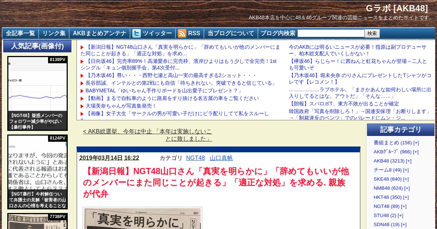Expand [+] next to HKT48 (350)
Image resolution: width=437 pixels, height=229 pixels.
[406, 197]
